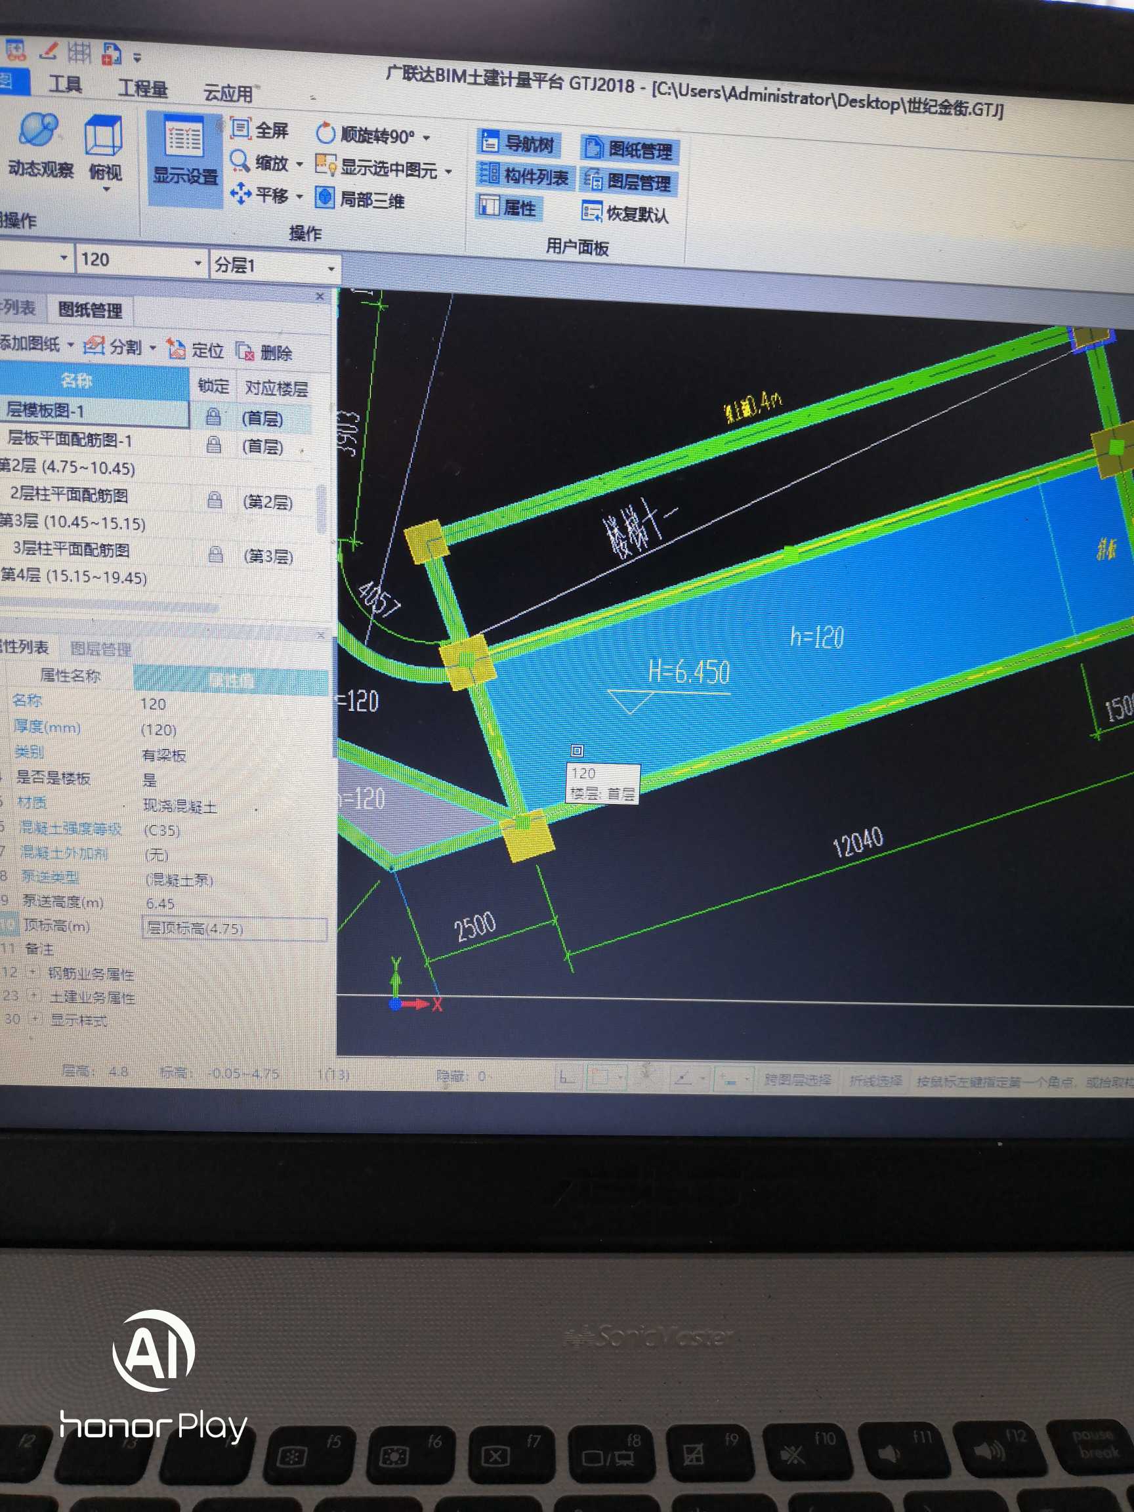
Task: Toggle 跨图层选择 cross-layer selection
Action: pyautogui.click(x=798, y=1080)
